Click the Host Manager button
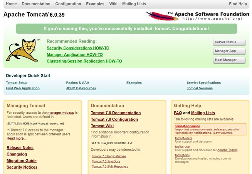 (x=229, y=60)
